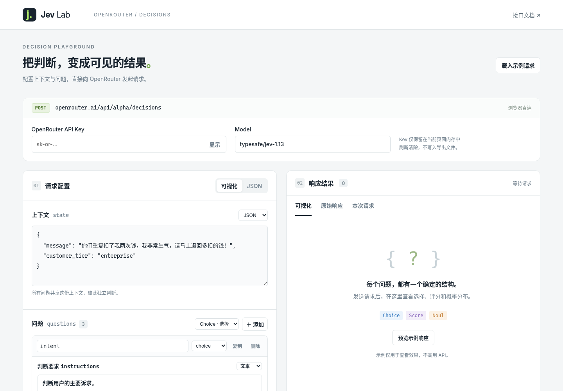Image resolution: width=563 pixels, height=391 pixels.
Task: Click 显示 to reveal the API key
Action: (215, 145)
